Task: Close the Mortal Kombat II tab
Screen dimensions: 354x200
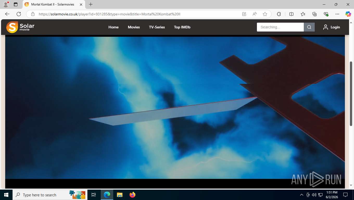Action: (x=81, y=4)
